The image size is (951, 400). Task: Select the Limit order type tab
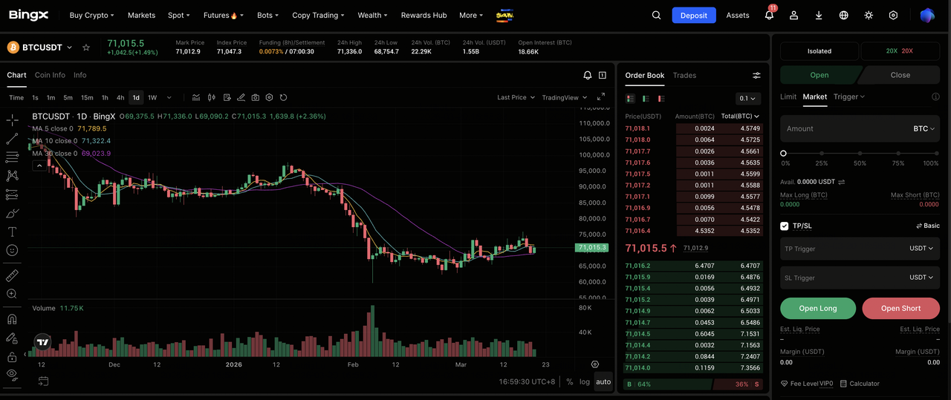788,96
